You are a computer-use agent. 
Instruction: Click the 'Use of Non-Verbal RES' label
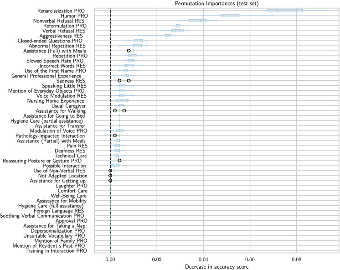tap(59, 171)
